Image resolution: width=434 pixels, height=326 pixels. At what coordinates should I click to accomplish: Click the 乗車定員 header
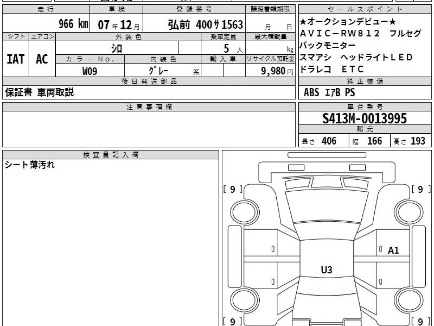223,37
